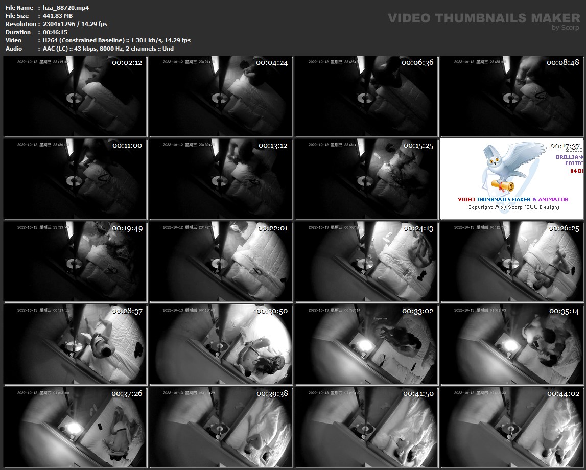
Task: Select the thumbnail timestamped 00:39:38
Action: coord(221,427)
